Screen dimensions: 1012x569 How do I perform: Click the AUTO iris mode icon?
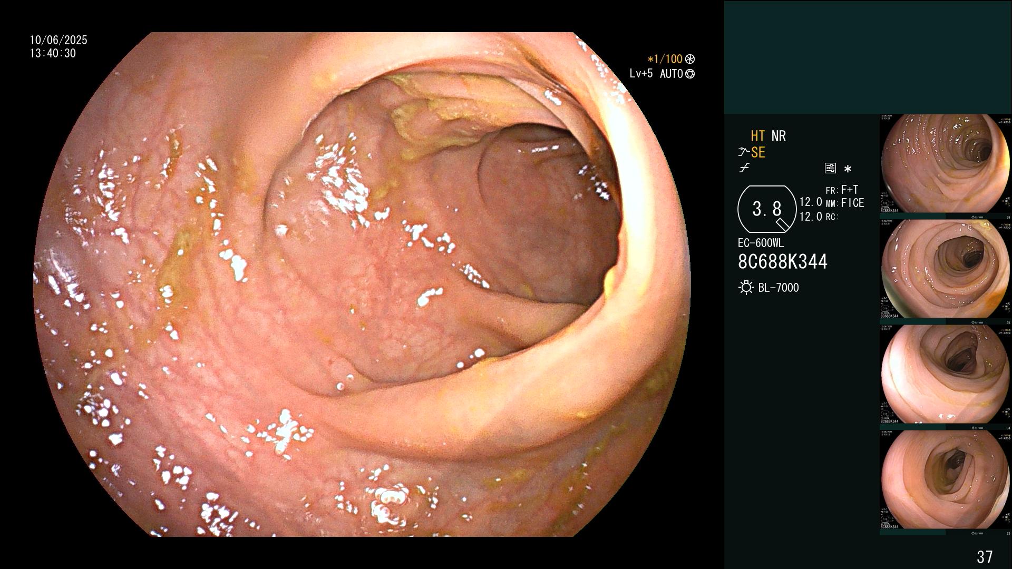[x=690, y=74]
